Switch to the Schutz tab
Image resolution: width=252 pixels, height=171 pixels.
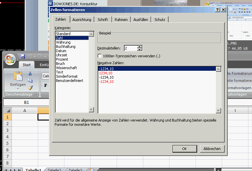coord(160,20)
